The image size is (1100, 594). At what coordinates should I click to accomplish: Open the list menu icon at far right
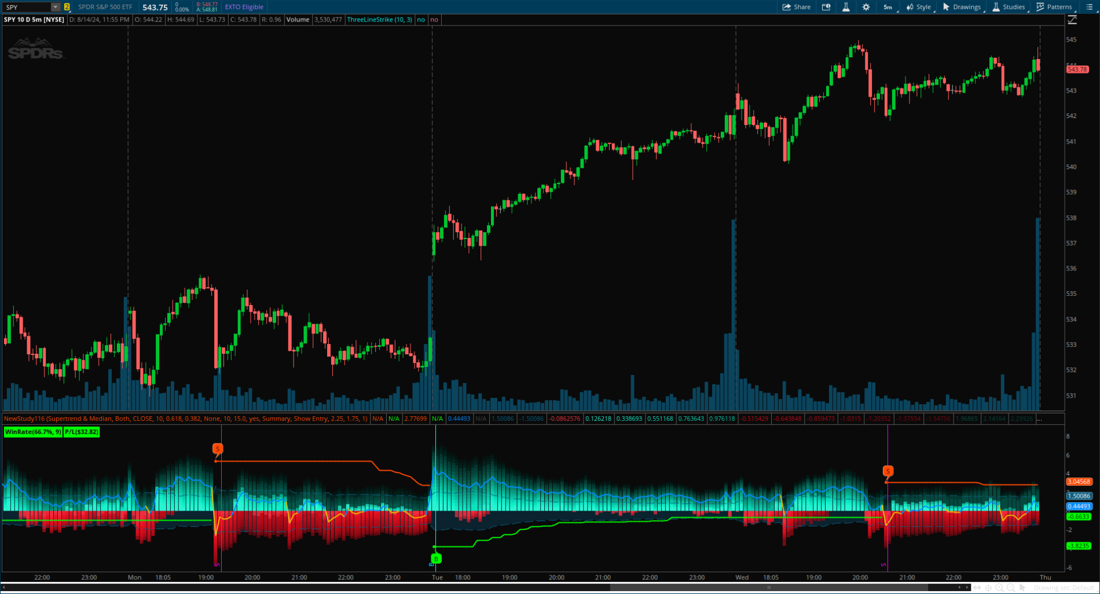(1090, 7)
